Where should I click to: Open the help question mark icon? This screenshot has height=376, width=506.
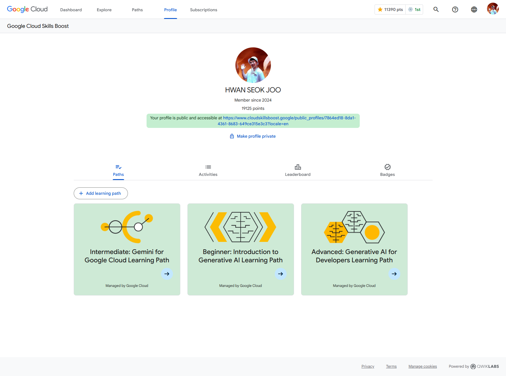click(x=455, y=9)
